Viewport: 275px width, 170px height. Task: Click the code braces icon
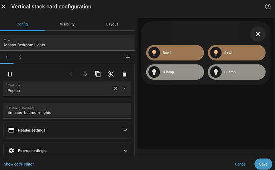(x=10, y=74)
